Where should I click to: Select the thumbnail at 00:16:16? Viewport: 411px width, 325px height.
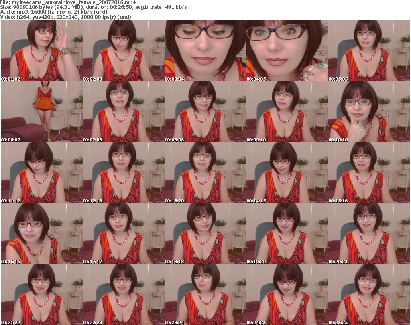click(x=42, y=233)
